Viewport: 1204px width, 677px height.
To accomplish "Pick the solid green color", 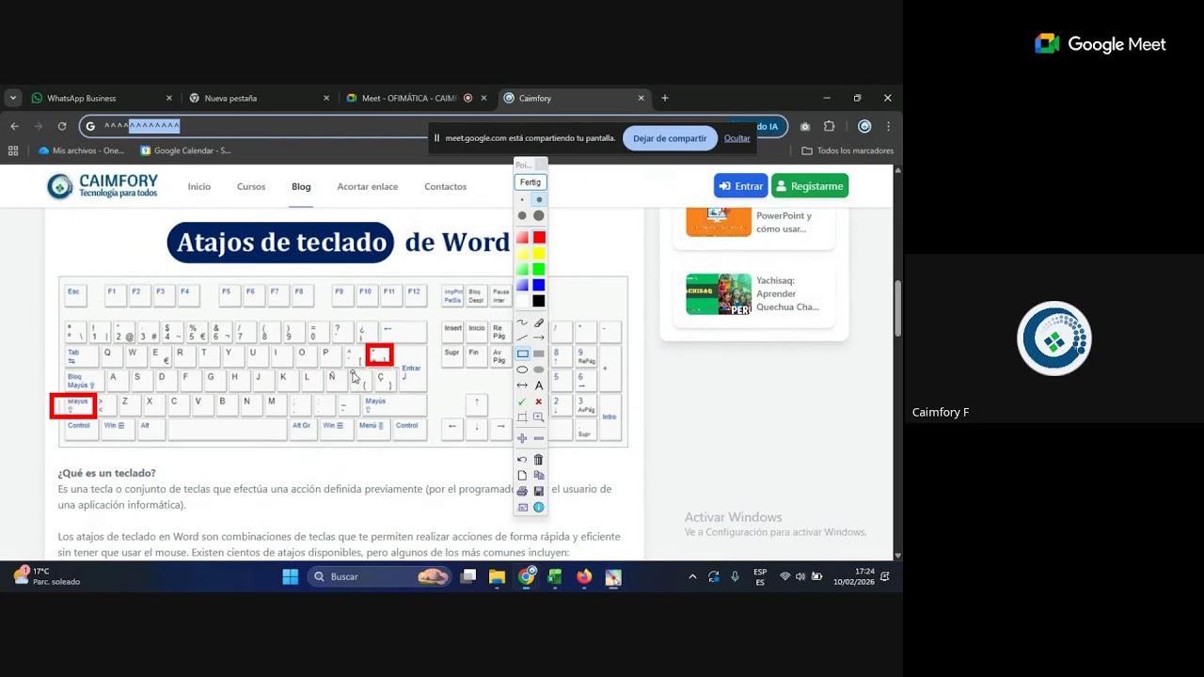I will point(539,269).
